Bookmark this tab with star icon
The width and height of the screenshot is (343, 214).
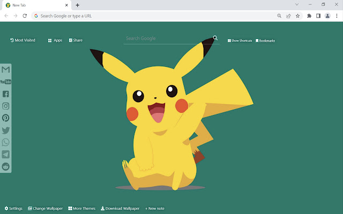click(x=298, y=16)
